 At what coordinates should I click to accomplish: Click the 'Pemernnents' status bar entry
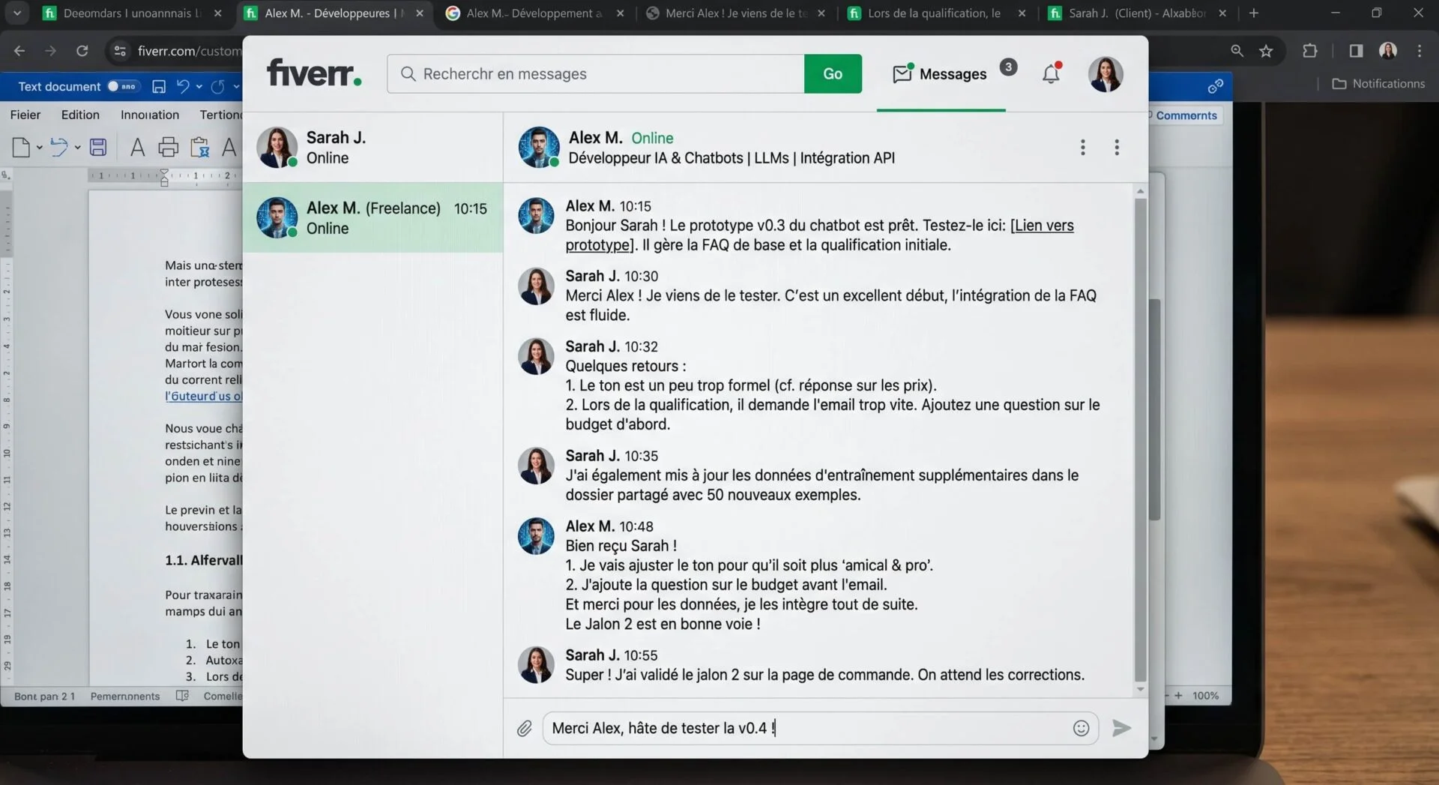click(x=125, y=697)
